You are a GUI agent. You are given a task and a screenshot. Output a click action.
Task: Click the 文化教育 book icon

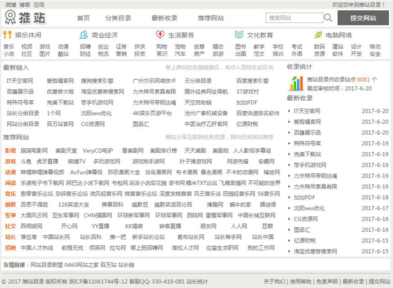click(239, 35)
